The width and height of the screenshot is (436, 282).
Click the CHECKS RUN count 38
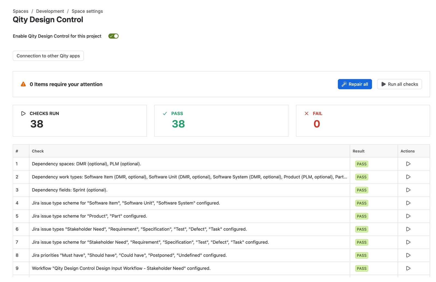(x=37, y=124)
